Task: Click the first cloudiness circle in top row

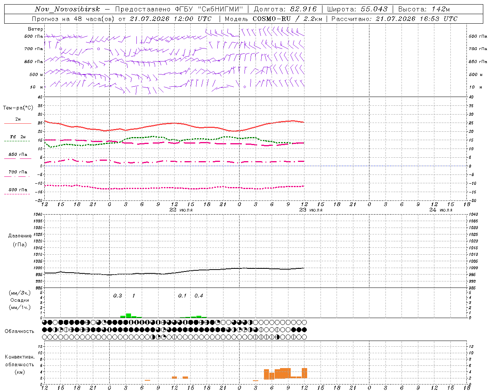Action: click(x=45, y=322)
